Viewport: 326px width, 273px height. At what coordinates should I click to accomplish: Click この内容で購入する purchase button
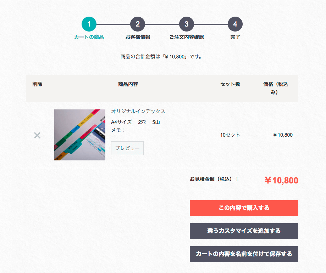[x=244, y=208]
